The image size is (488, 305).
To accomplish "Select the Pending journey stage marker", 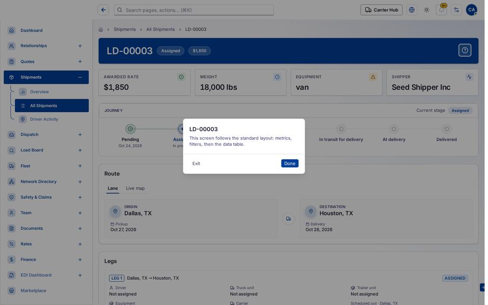I will pos(130,129).
